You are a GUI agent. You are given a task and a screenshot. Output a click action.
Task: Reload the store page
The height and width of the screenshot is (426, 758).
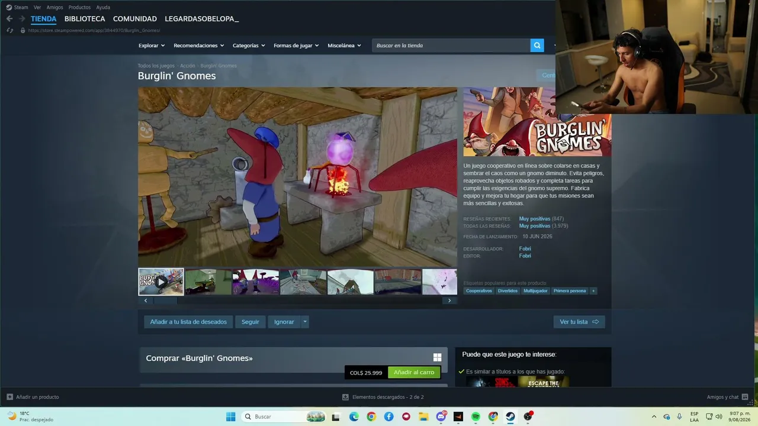pos(9,30)
